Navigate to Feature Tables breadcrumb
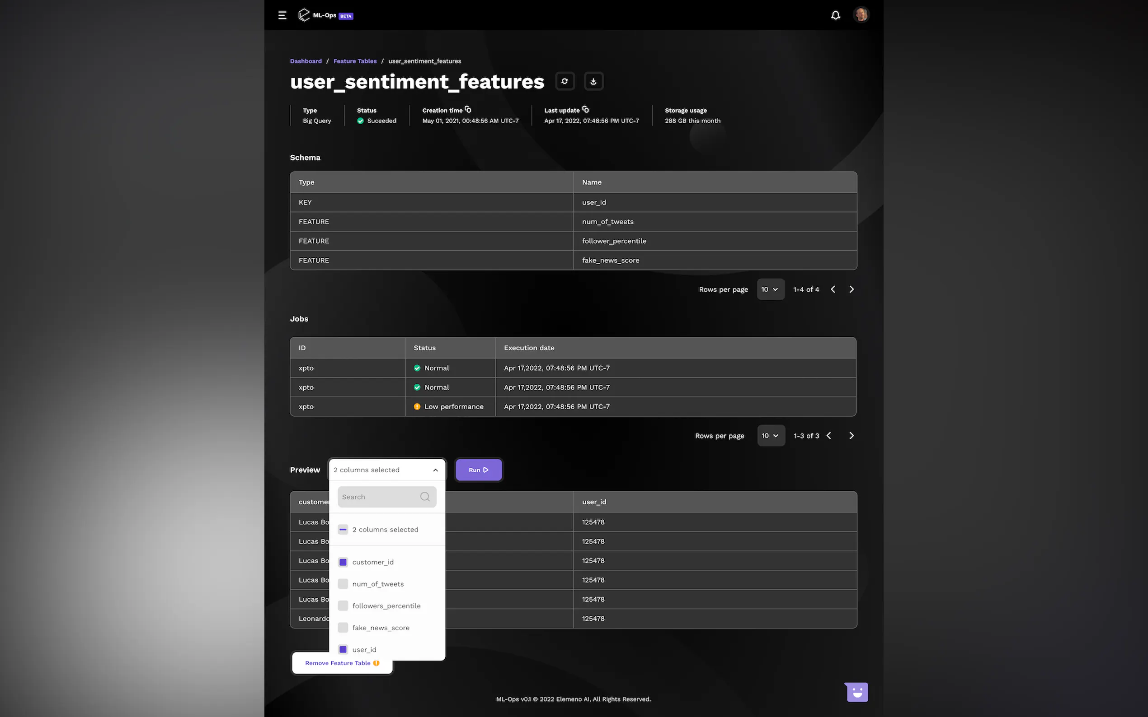This screenshot has height=717, width=1148. click(x=354, y=61)
